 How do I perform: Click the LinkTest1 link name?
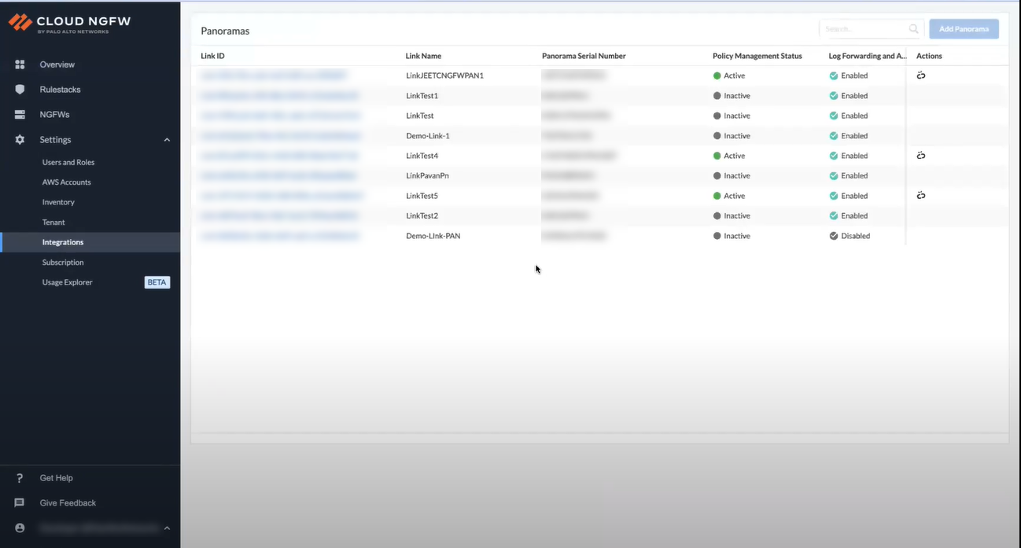click(422, 96)
